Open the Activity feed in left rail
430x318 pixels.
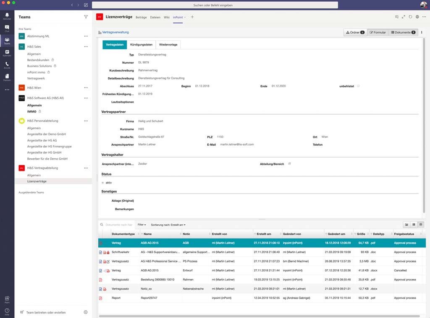tap(7, 16)
